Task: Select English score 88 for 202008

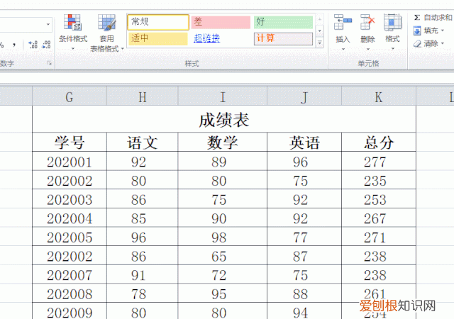Action: pos(304,293)
